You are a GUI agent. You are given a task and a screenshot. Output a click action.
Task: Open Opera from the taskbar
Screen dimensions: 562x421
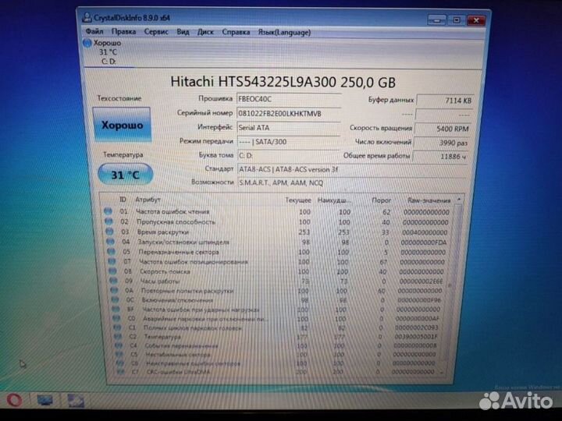tap(14, 399)
